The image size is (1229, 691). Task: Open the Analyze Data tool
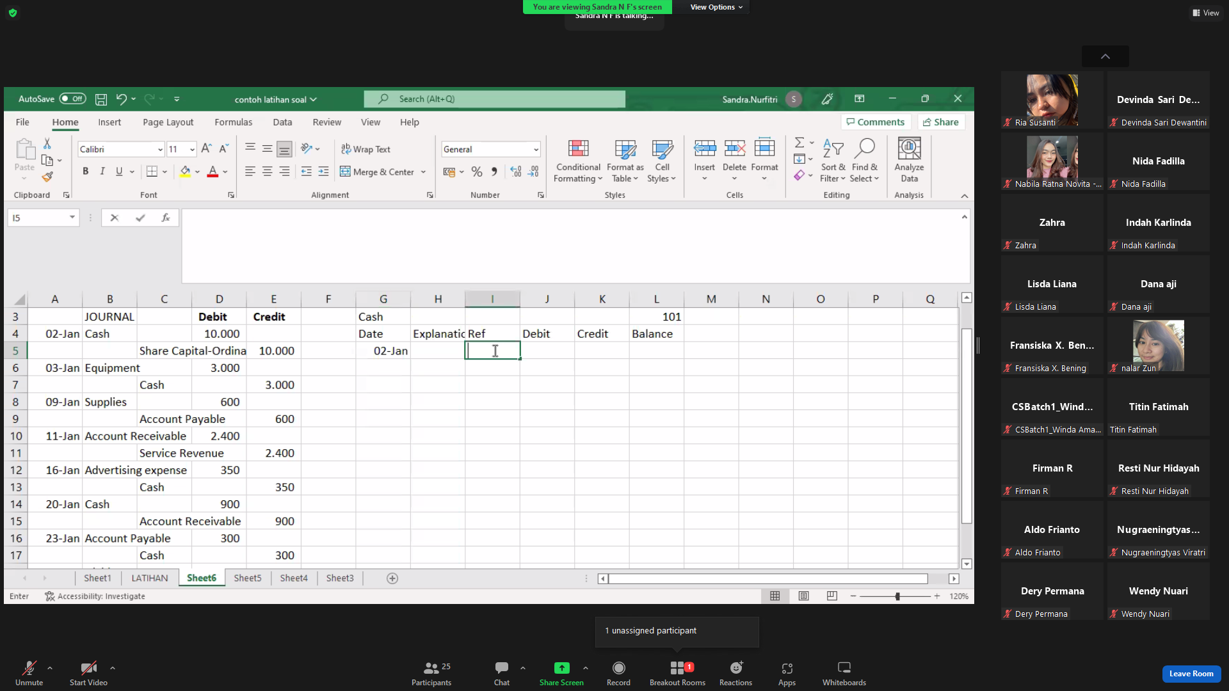[x=909, y=160]
